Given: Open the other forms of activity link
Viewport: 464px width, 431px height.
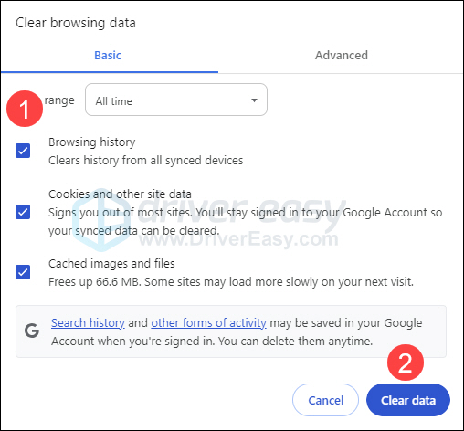Looking at the screenshot, I should [x=208, y=323].
